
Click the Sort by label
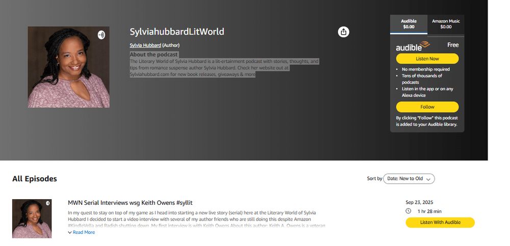tap(374, 178)
